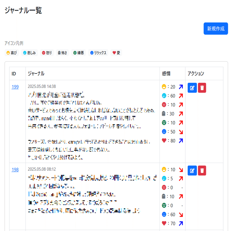
Task: Click the 喜び legend badge
Action: pos(12,53)
